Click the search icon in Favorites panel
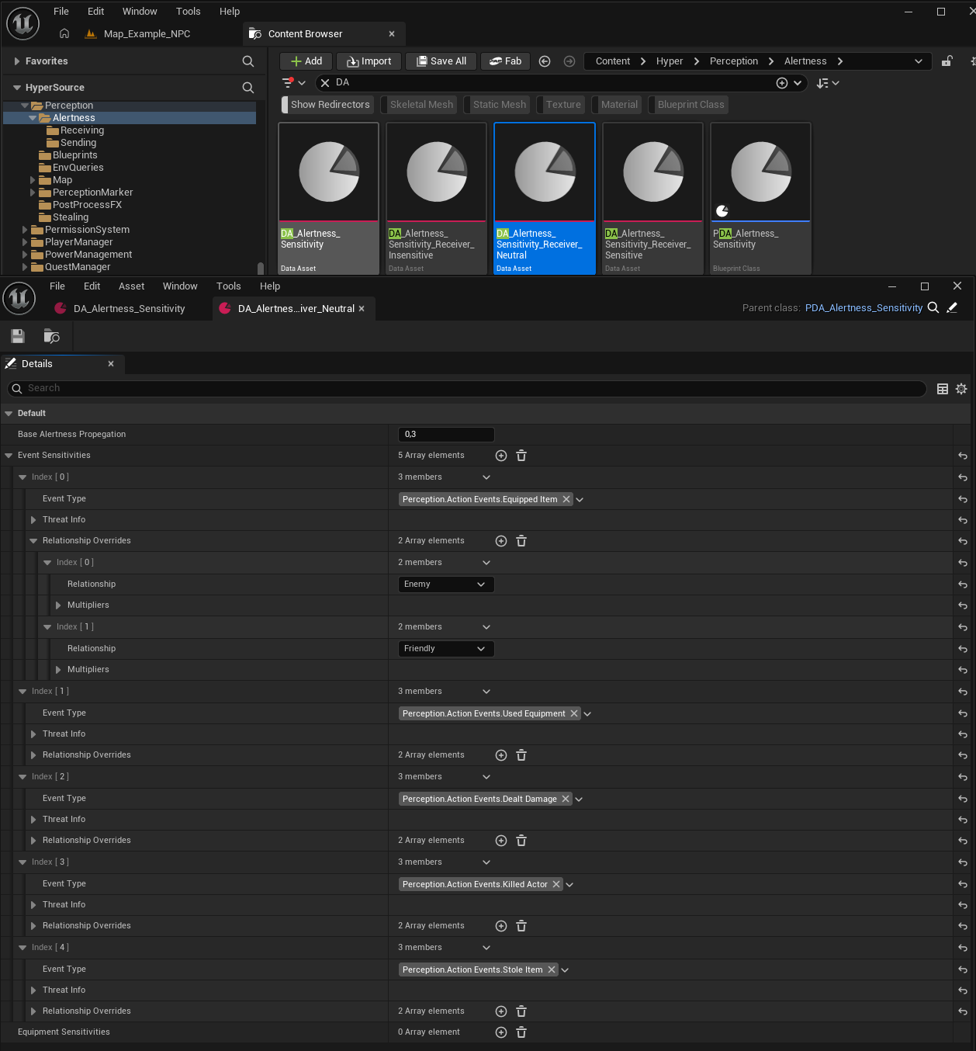976x1051 pixels. pos(248,61)
